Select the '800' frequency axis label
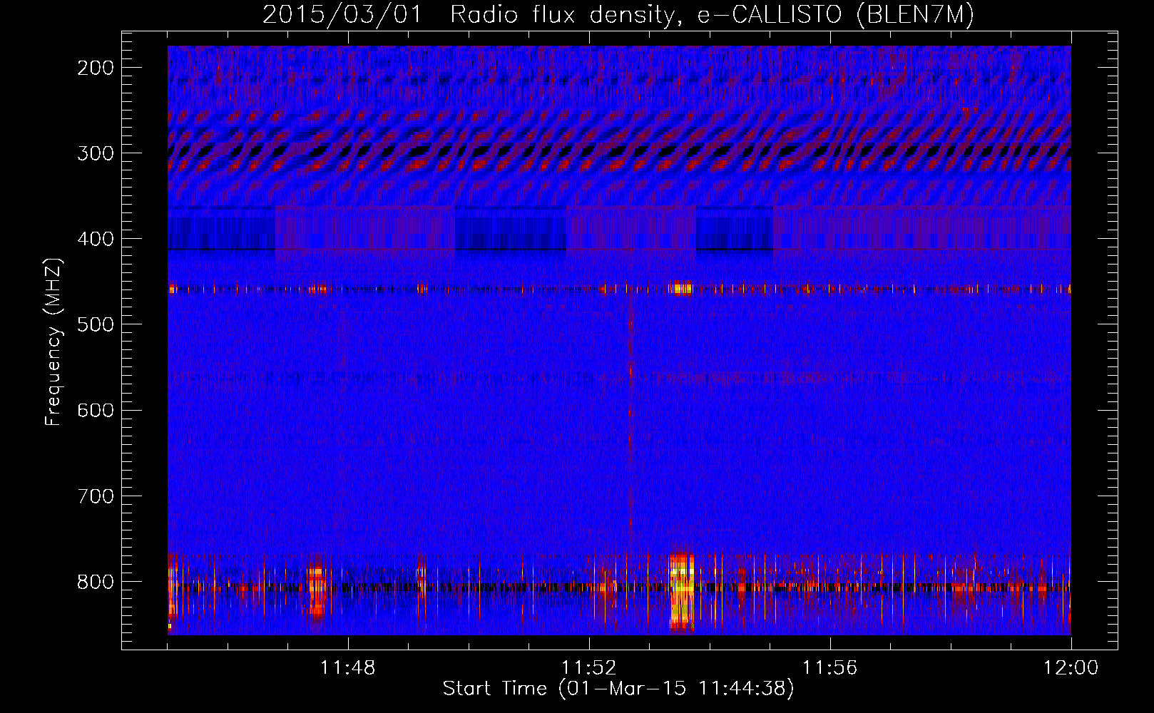 [x=96, y=581]
